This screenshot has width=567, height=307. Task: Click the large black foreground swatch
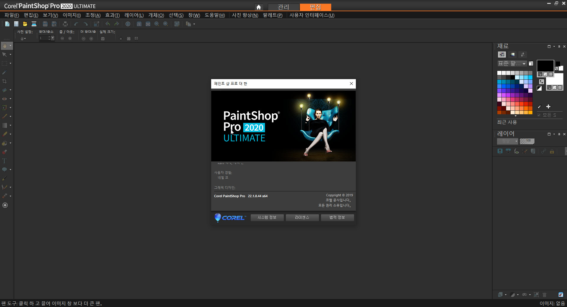(x=545, y=66)
